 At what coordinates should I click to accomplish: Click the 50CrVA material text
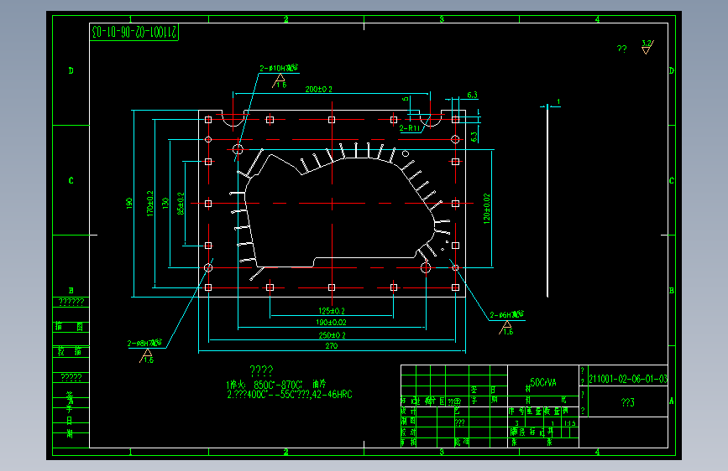[542, 382]
